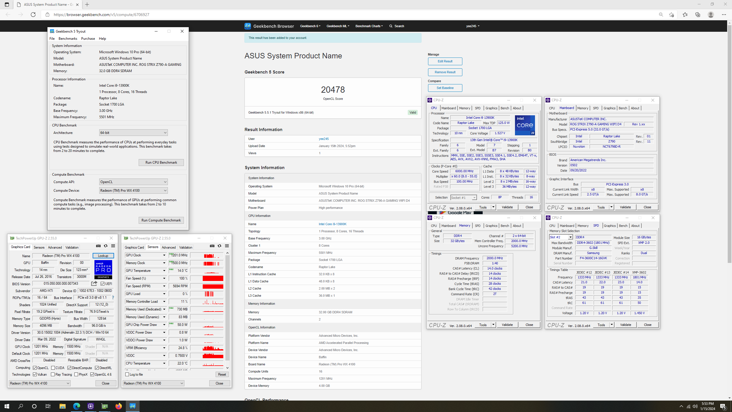The width and height of the screenshot is (732, 412).
Task: Open the Socket #1 selection dropdown in CPU-Z
Action: (x=464, y=198)
